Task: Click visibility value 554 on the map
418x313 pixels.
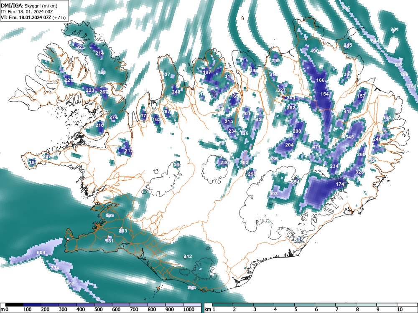Action: pyautogui.click(x=295, y=182)
